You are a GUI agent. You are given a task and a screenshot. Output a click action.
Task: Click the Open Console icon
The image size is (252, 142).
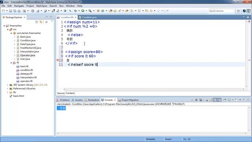237,100
